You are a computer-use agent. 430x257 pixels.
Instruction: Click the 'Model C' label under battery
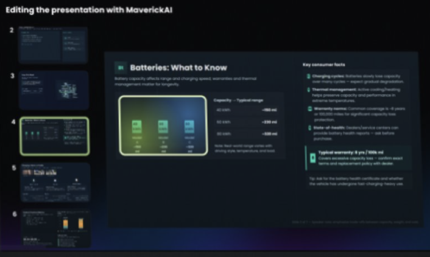189,140
